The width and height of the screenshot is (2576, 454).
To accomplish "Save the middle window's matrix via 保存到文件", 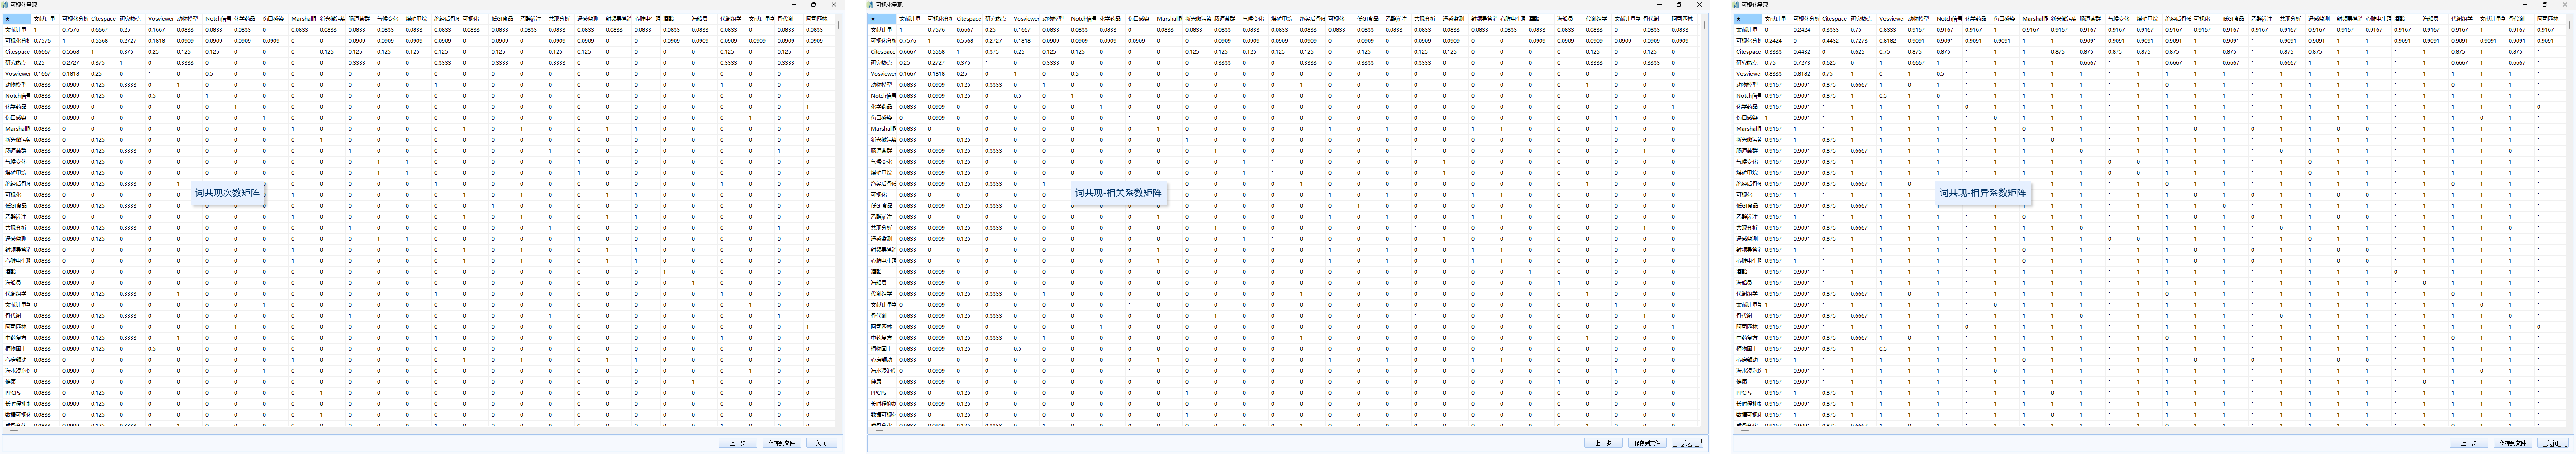I will tap(1647, 443).
